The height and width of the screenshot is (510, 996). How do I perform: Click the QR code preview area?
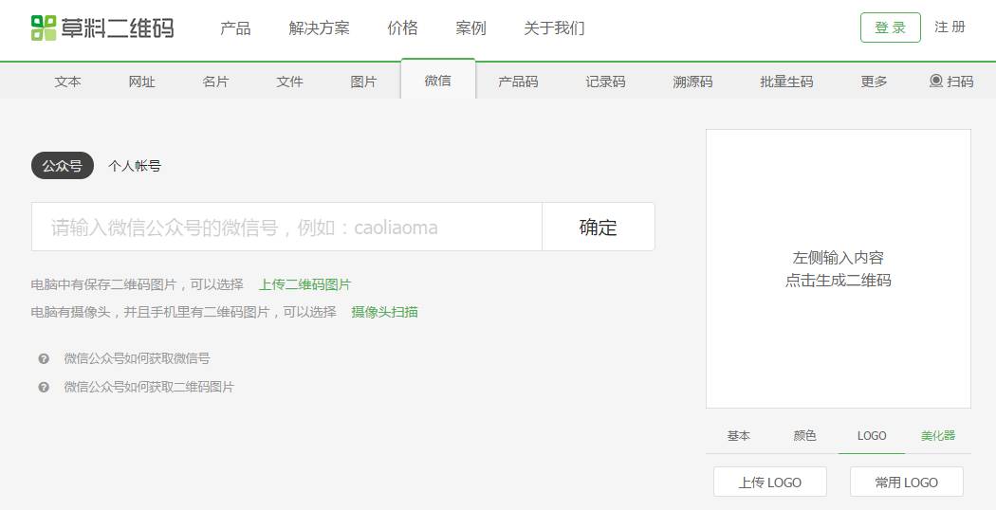click(x=839, y=268)
